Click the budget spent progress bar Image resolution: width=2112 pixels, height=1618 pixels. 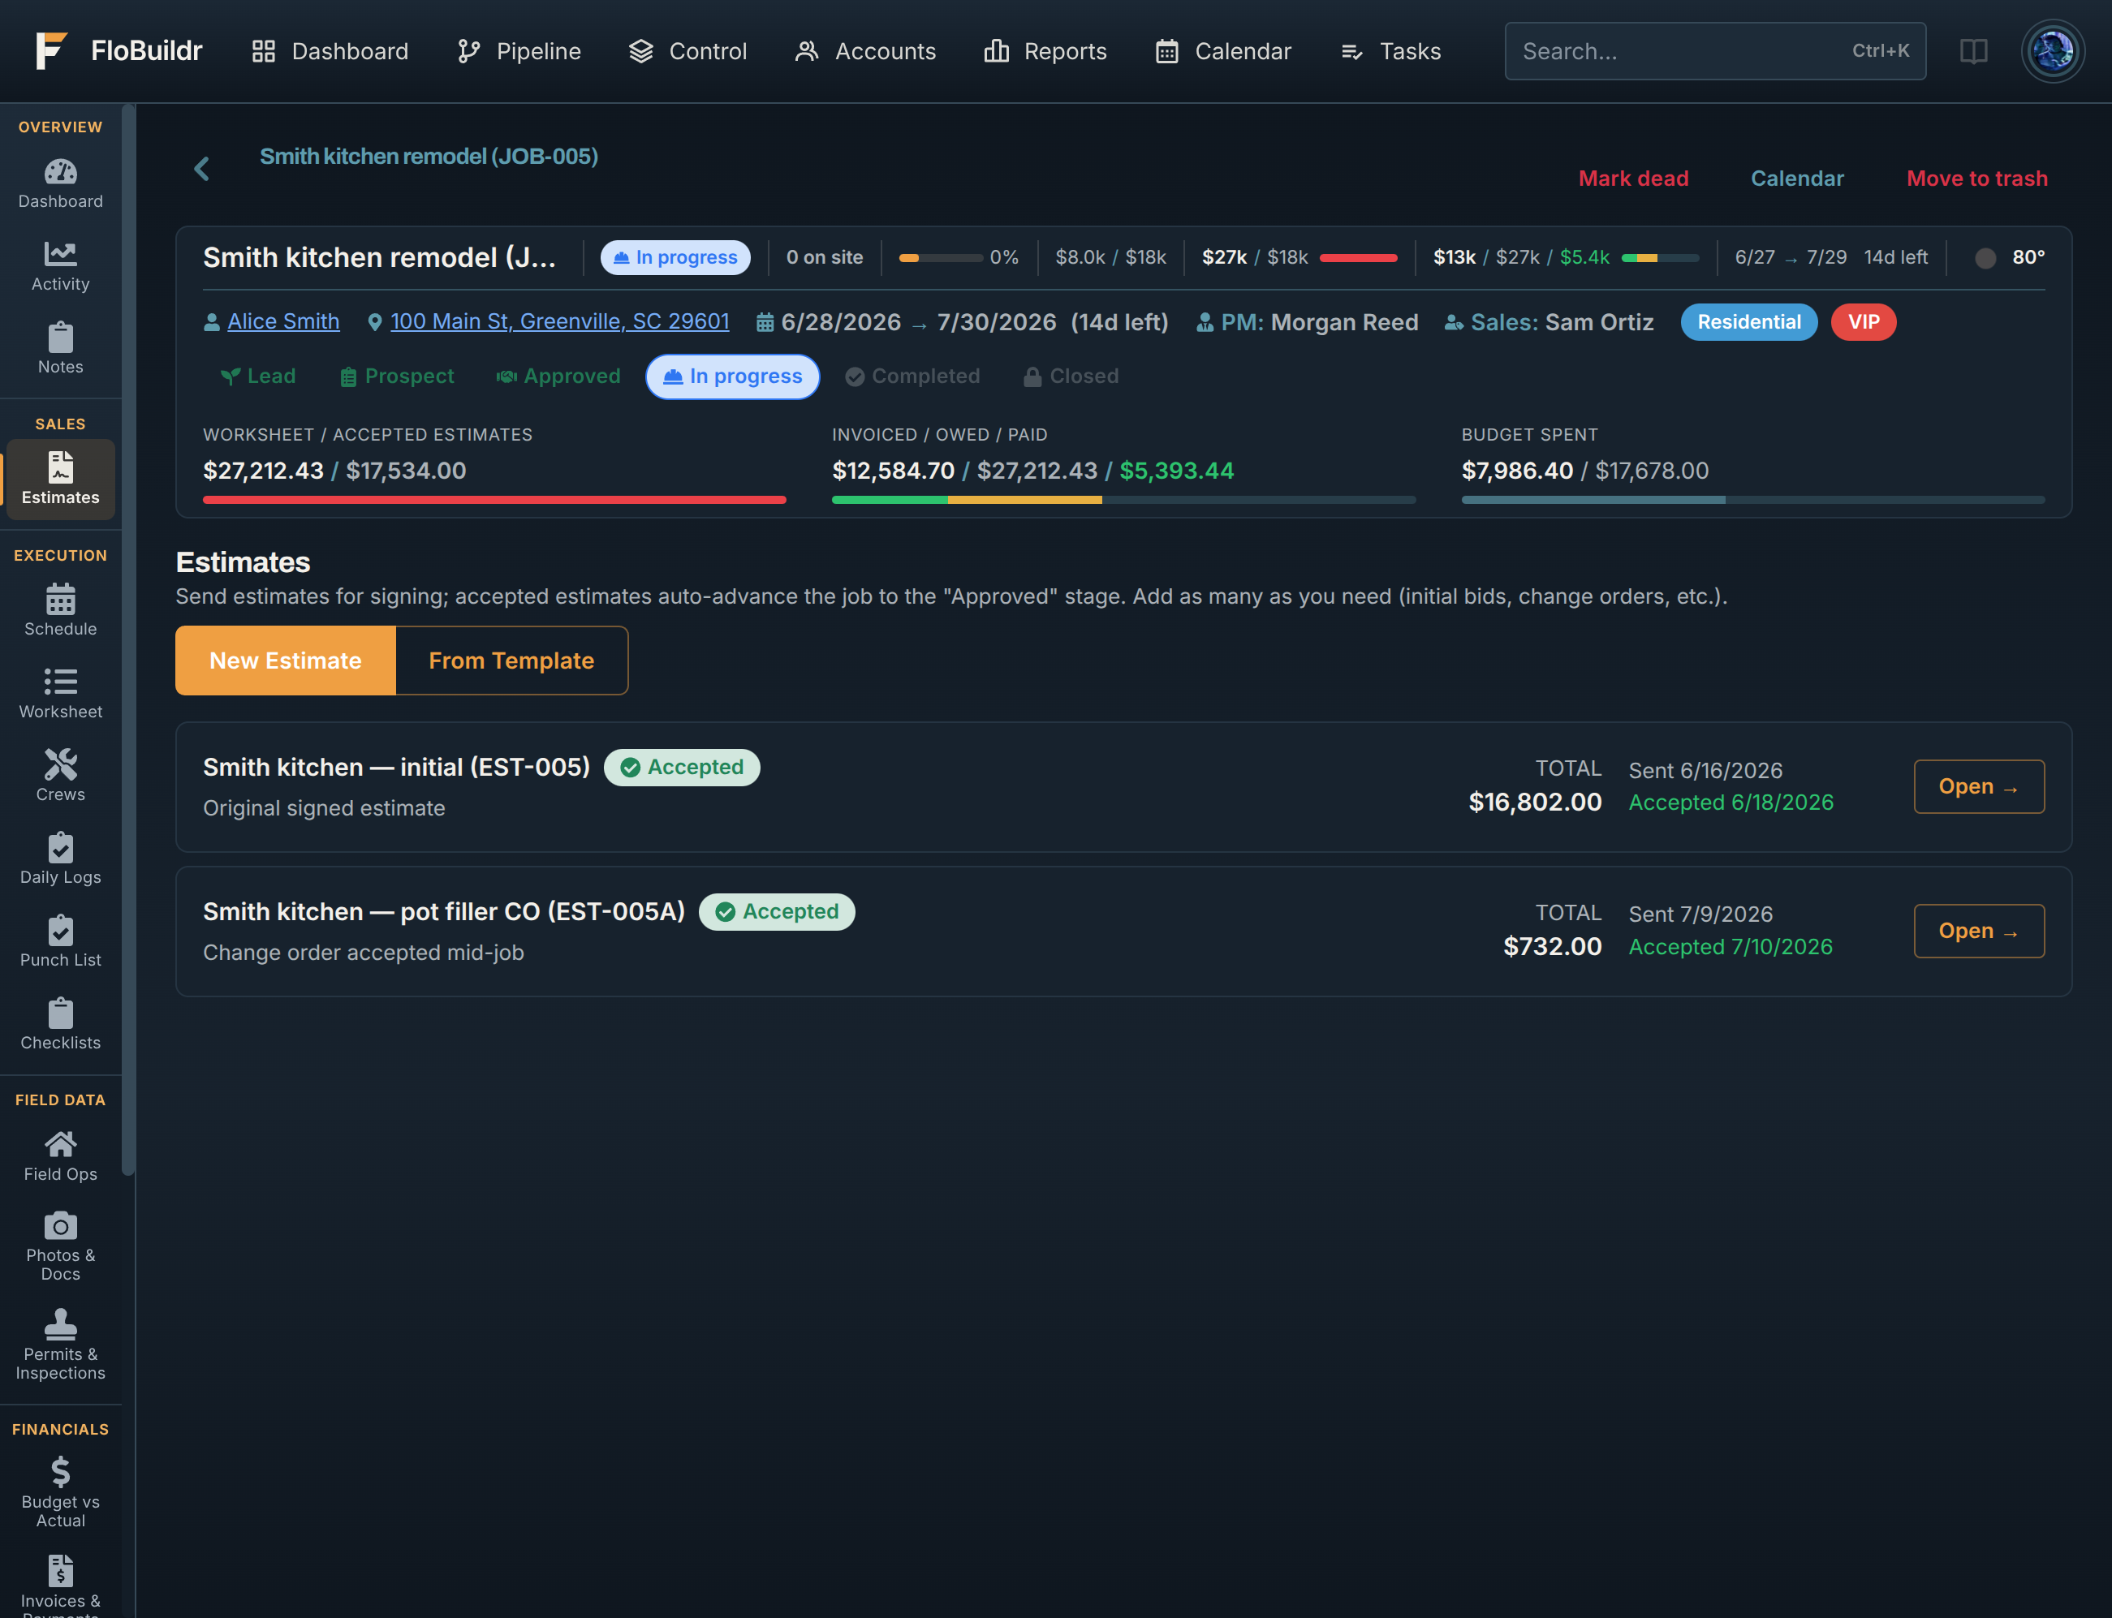pyautogui.click(x=1752, y=500)
